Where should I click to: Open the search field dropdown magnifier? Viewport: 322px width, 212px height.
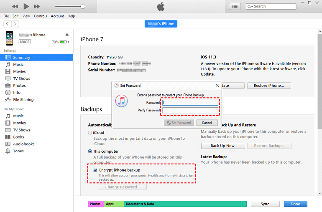(x=250, y=6)
